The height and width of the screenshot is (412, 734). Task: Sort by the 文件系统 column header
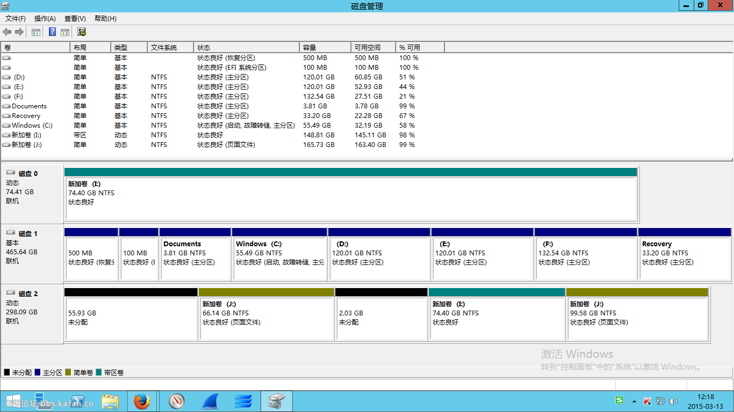click(170, 48)
